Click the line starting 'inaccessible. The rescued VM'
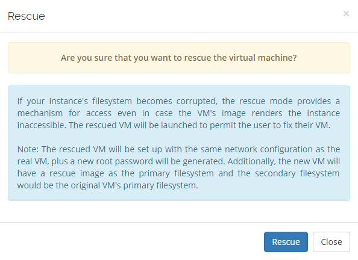The height and width of the screenshot is (260, 358). click(174, 125)
